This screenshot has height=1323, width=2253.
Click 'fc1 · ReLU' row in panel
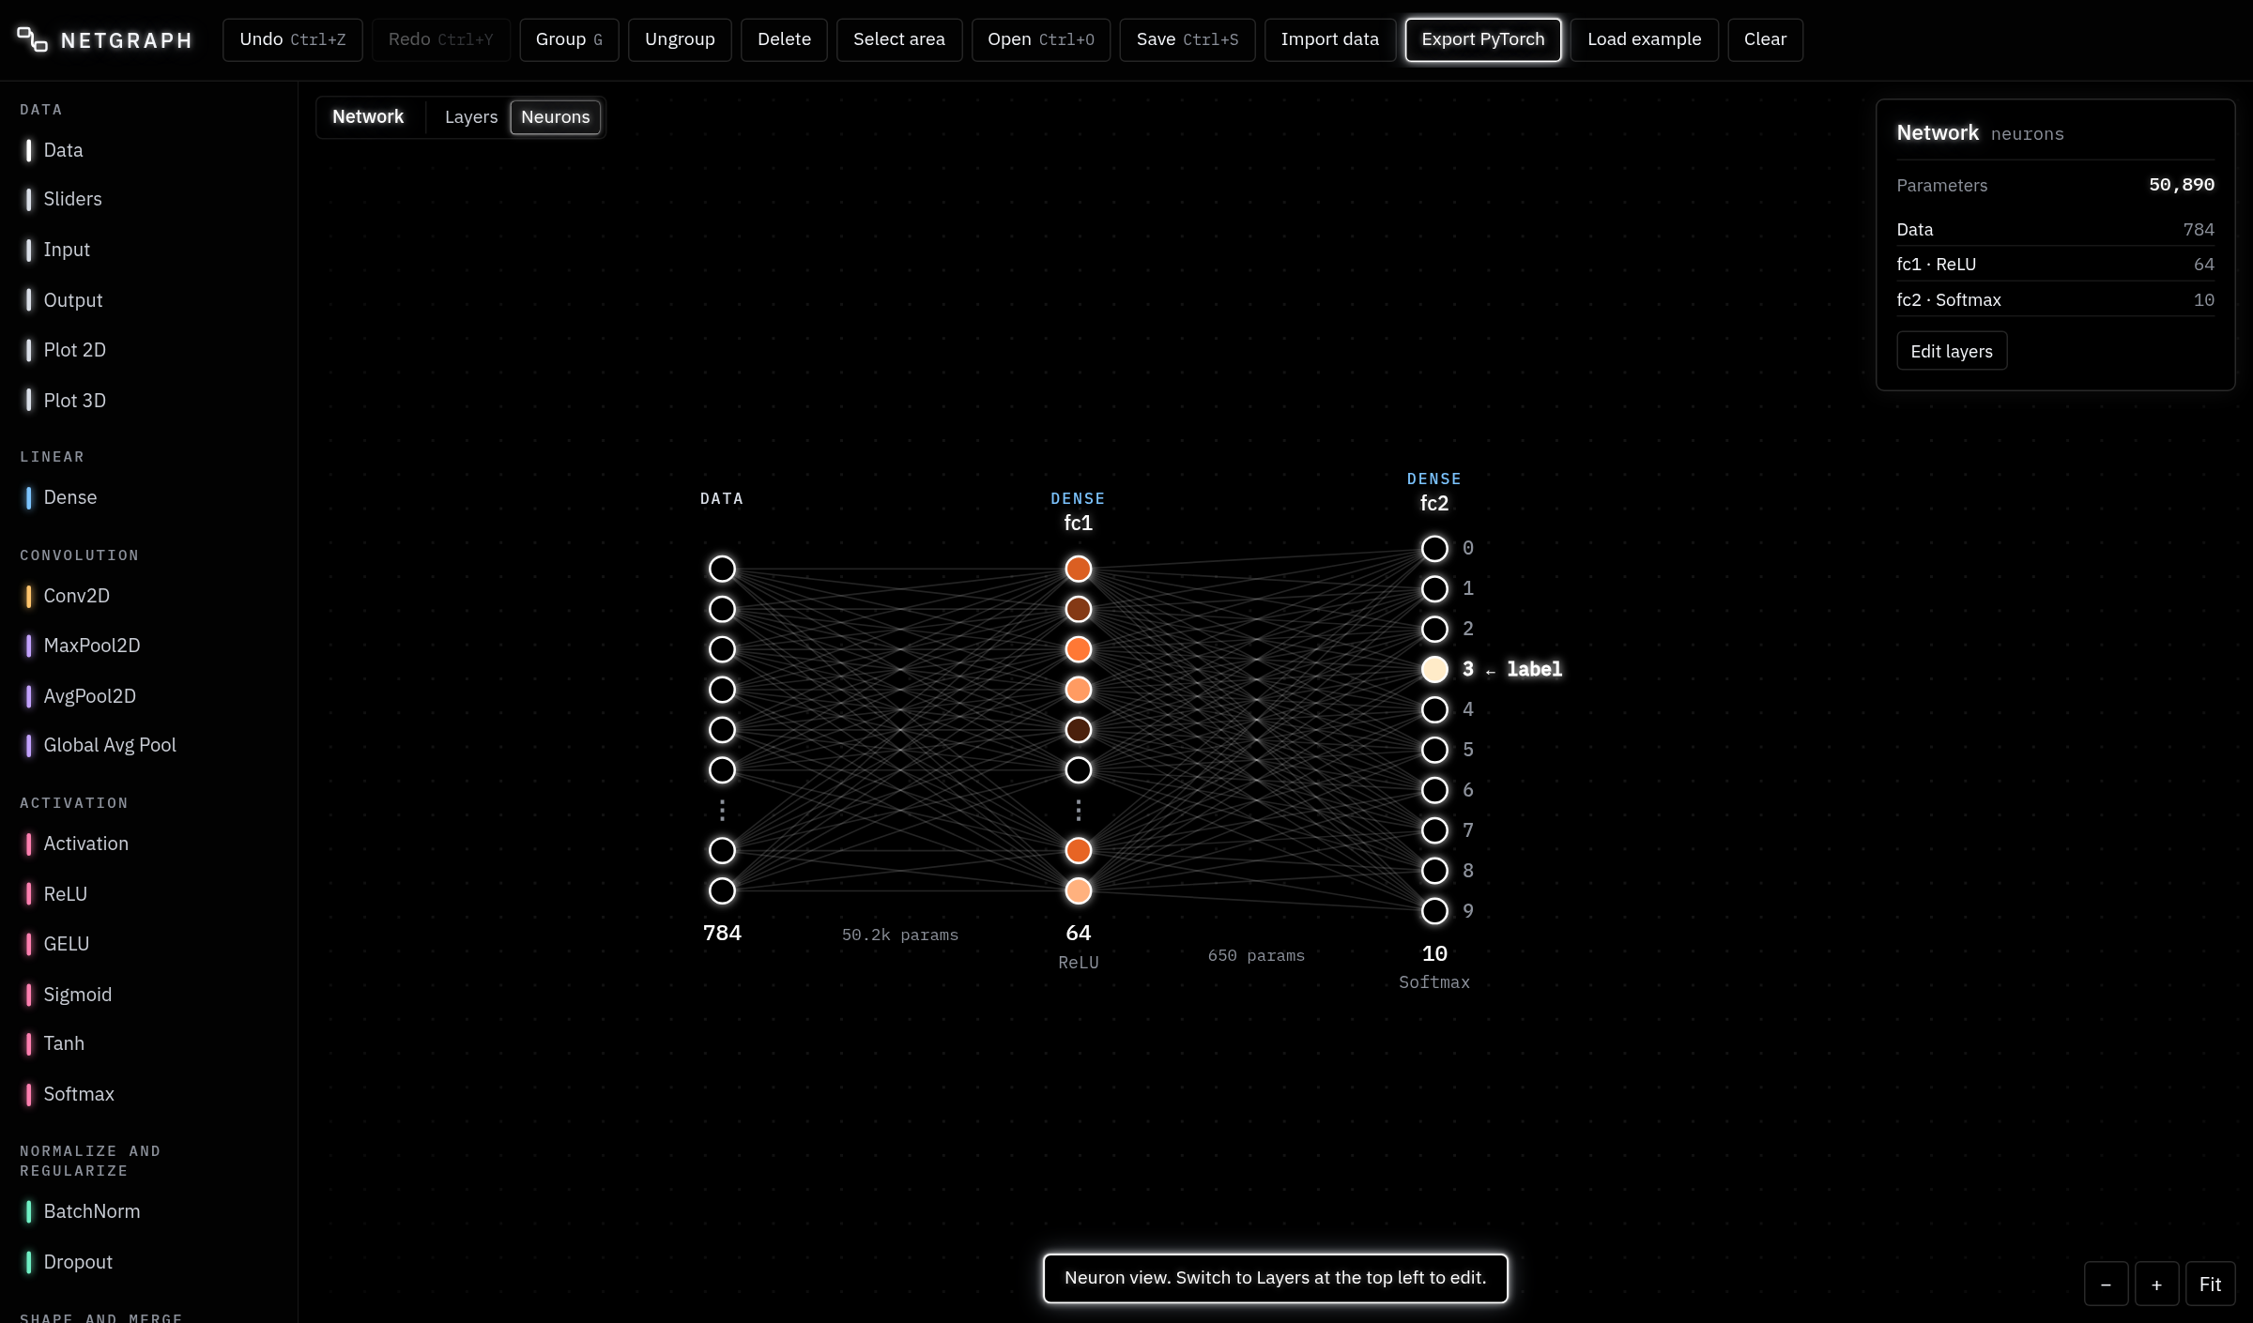(x=2055, y=265)
